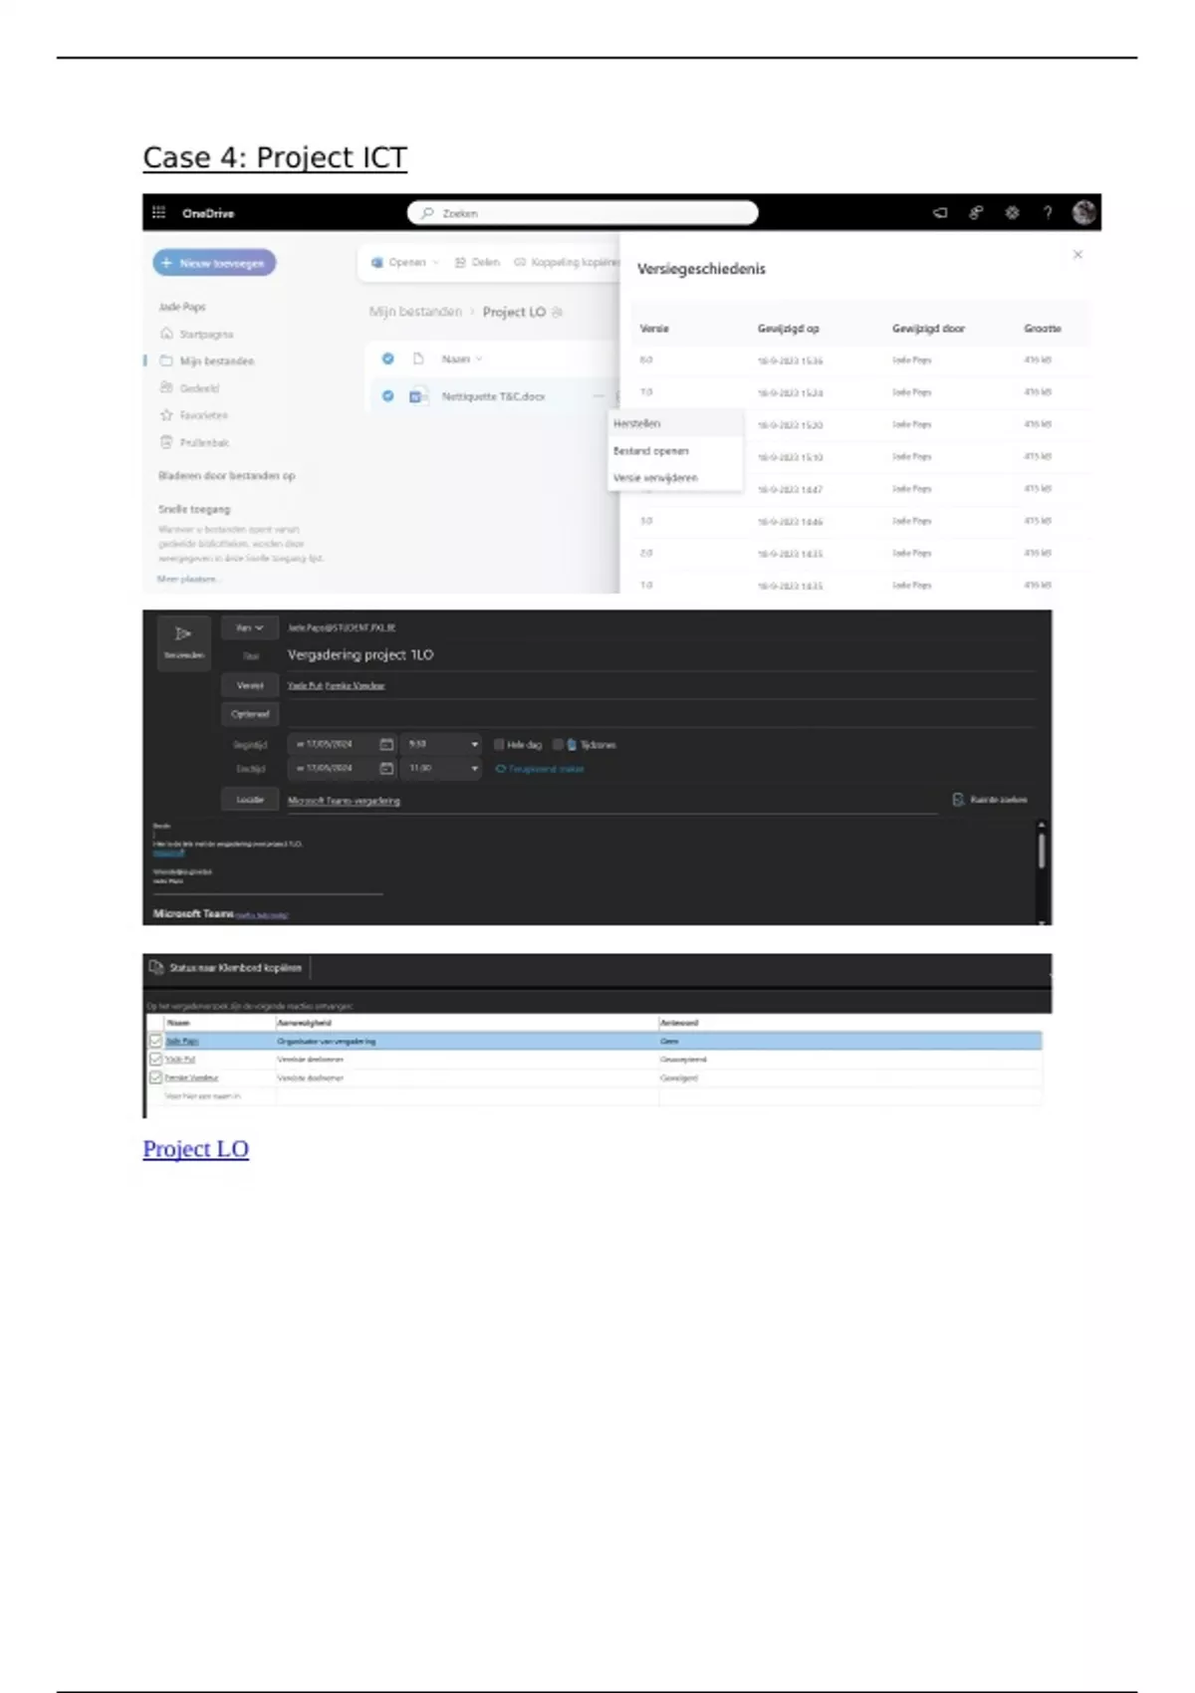Screen dimensions: 1195x1693
Task: Click the settings gear in OneDrive header
Action: 1012,213
